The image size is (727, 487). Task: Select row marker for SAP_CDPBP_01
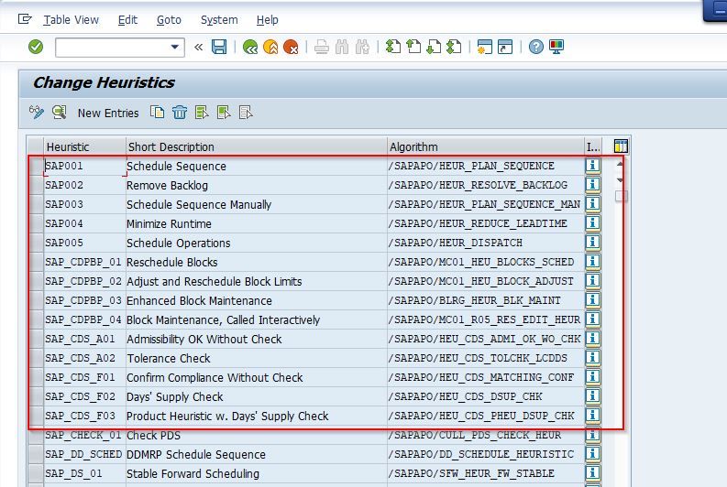point(36,262)
